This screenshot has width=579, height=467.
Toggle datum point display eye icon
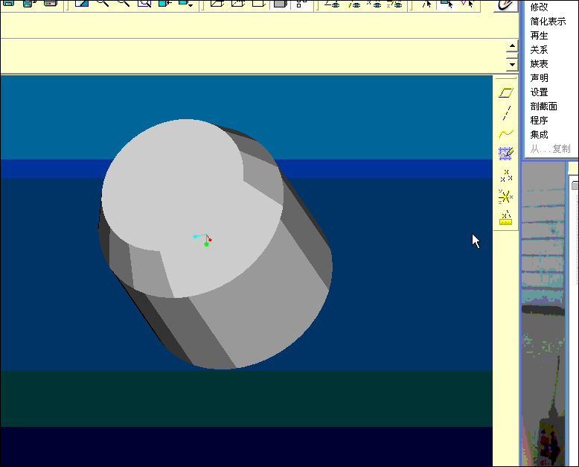coord(374,4)
